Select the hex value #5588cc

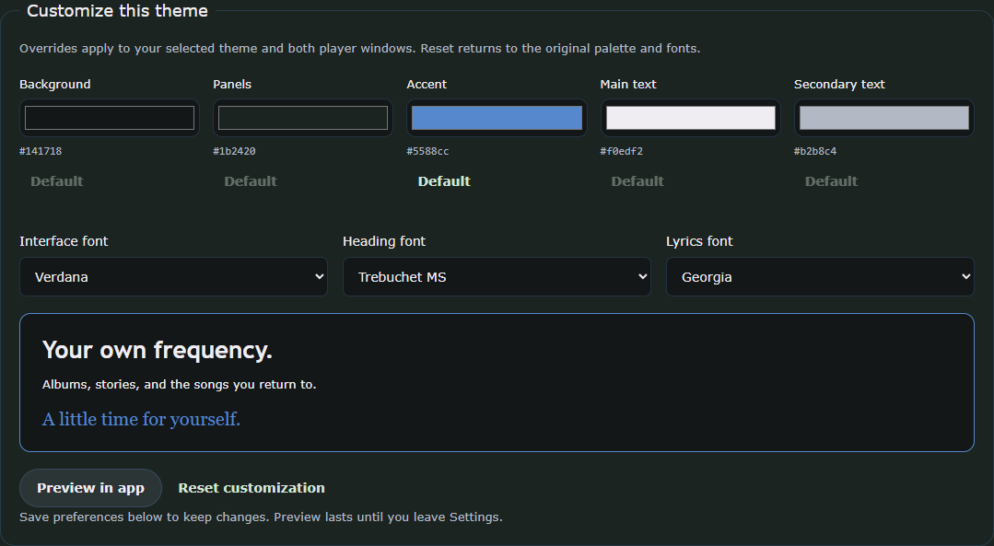click(x=427, y=151)
